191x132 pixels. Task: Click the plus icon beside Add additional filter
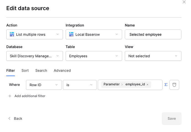(10, 96)
